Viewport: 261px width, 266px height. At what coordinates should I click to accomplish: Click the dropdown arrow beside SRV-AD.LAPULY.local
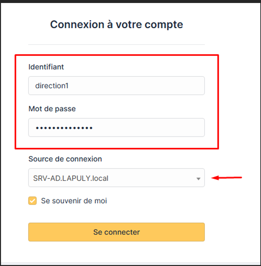click(x=198, y=178)
